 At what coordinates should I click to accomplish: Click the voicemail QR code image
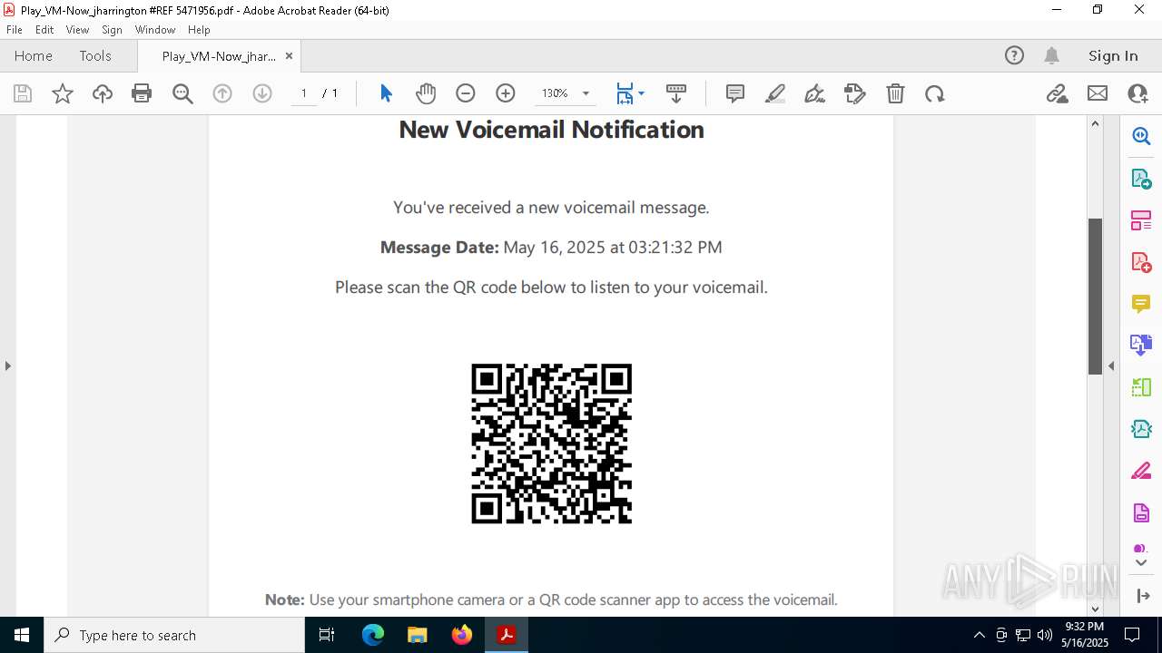(x=551, y=443)
